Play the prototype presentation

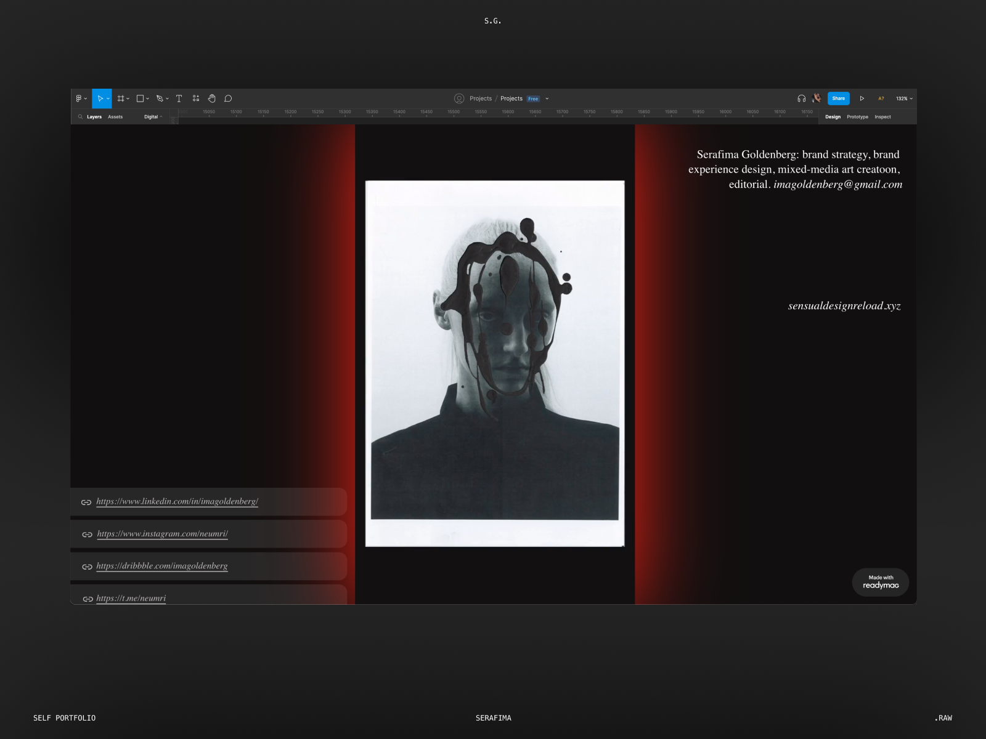tap(862, 99)
